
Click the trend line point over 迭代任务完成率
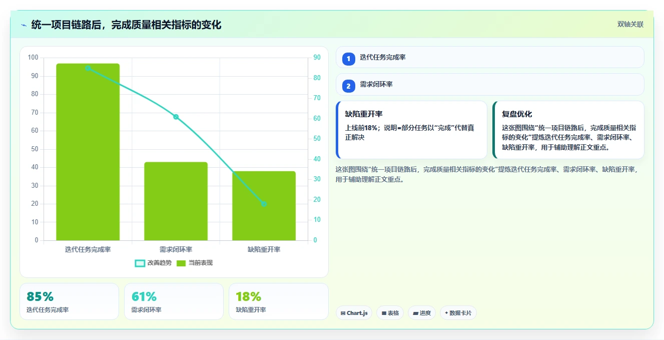(x=88, y=68)
